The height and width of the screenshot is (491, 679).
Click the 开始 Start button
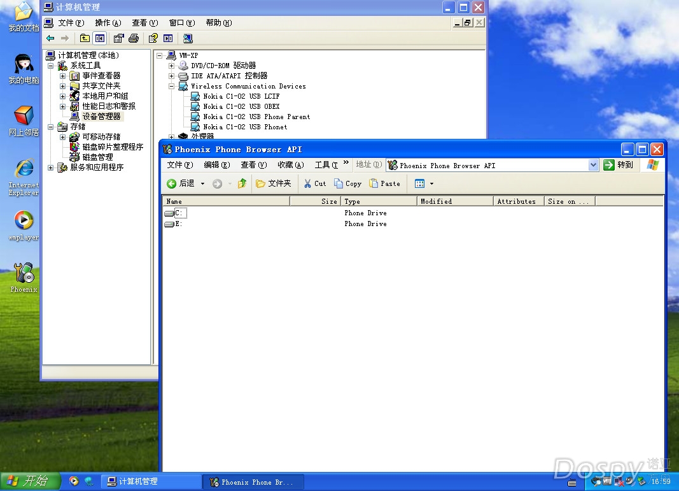[29, 481]
